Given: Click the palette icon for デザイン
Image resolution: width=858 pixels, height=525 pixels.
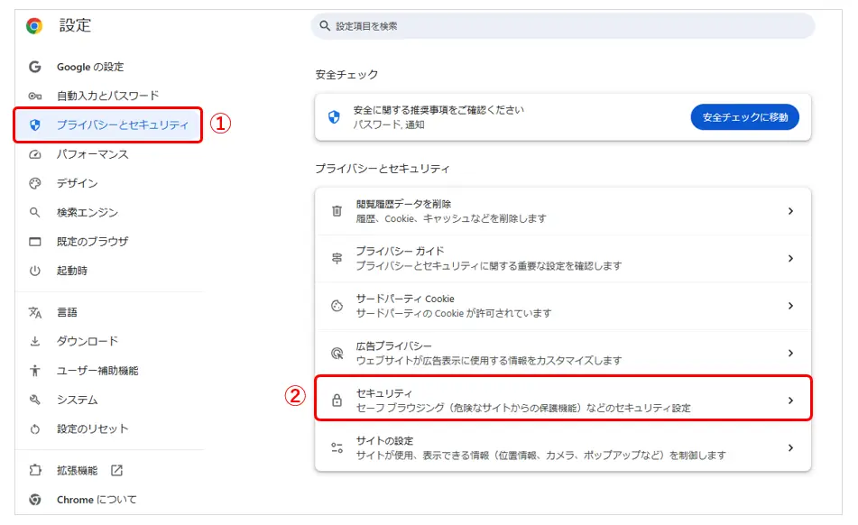Looking at the screenshot, I should 35,183.
